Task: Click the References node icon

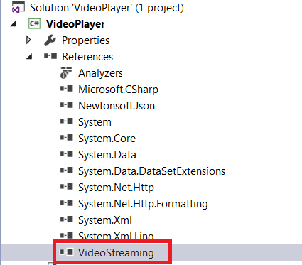Action: (x=50, y=56)
